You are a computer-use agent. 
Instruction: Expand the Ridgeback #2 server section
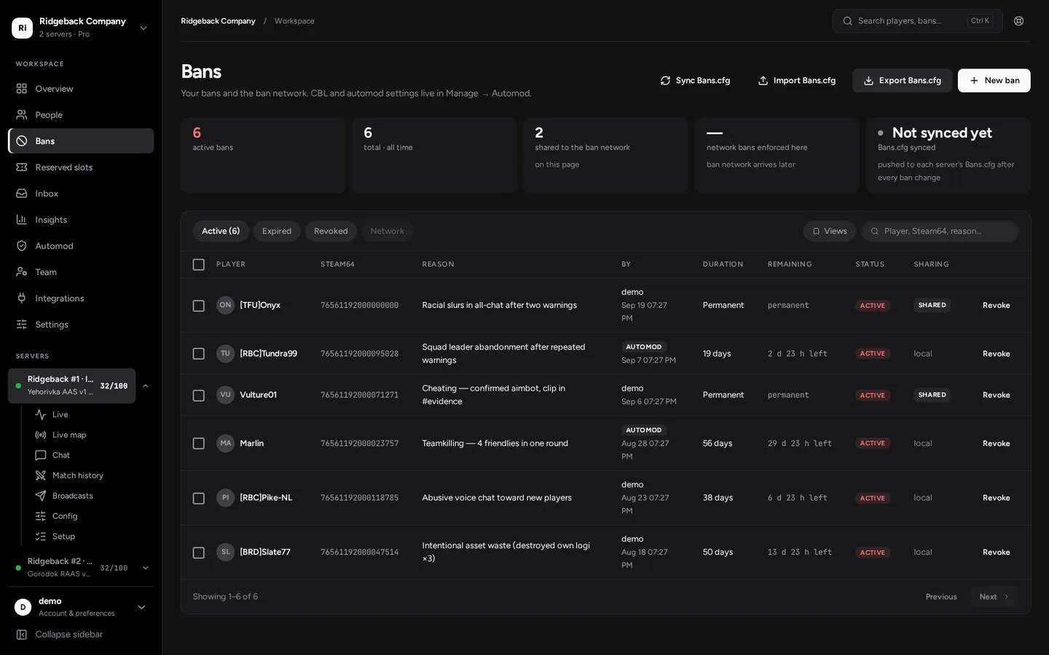[145, 568]
